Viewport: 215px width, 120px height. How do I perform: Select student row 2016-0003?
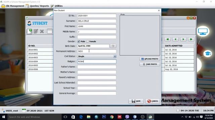40,58
